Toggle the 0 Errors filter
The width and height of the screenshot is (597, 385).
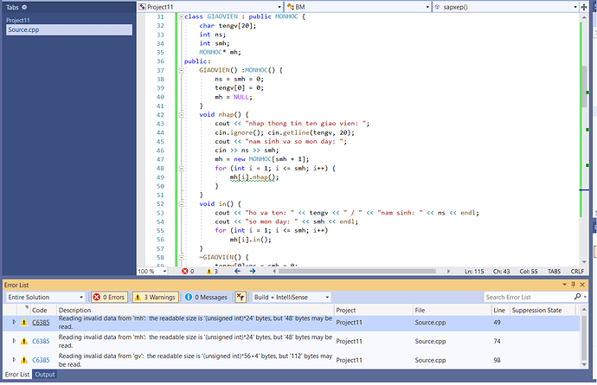(109, 297)
